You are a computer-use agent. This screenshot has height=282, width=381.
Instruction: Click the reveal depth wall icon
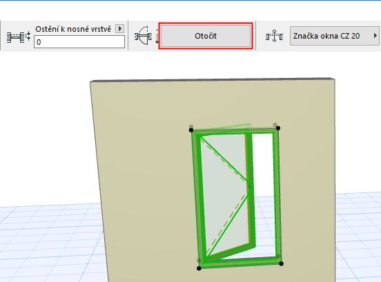(x=19, y=37)
